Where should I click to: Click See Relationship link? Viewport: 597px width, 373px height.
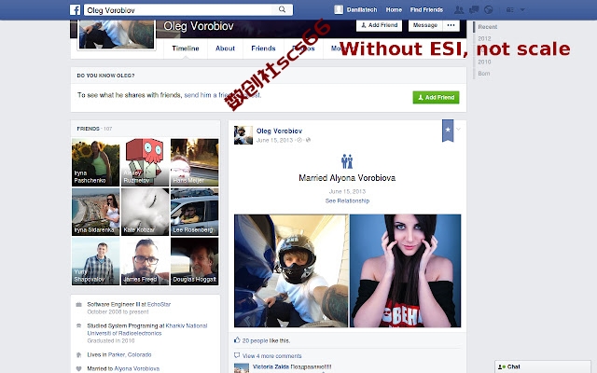coord(347,200)
